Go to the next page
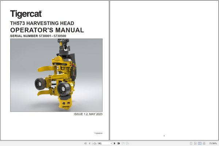The width and height of the screenshot is (219, 146). (115, 143)
